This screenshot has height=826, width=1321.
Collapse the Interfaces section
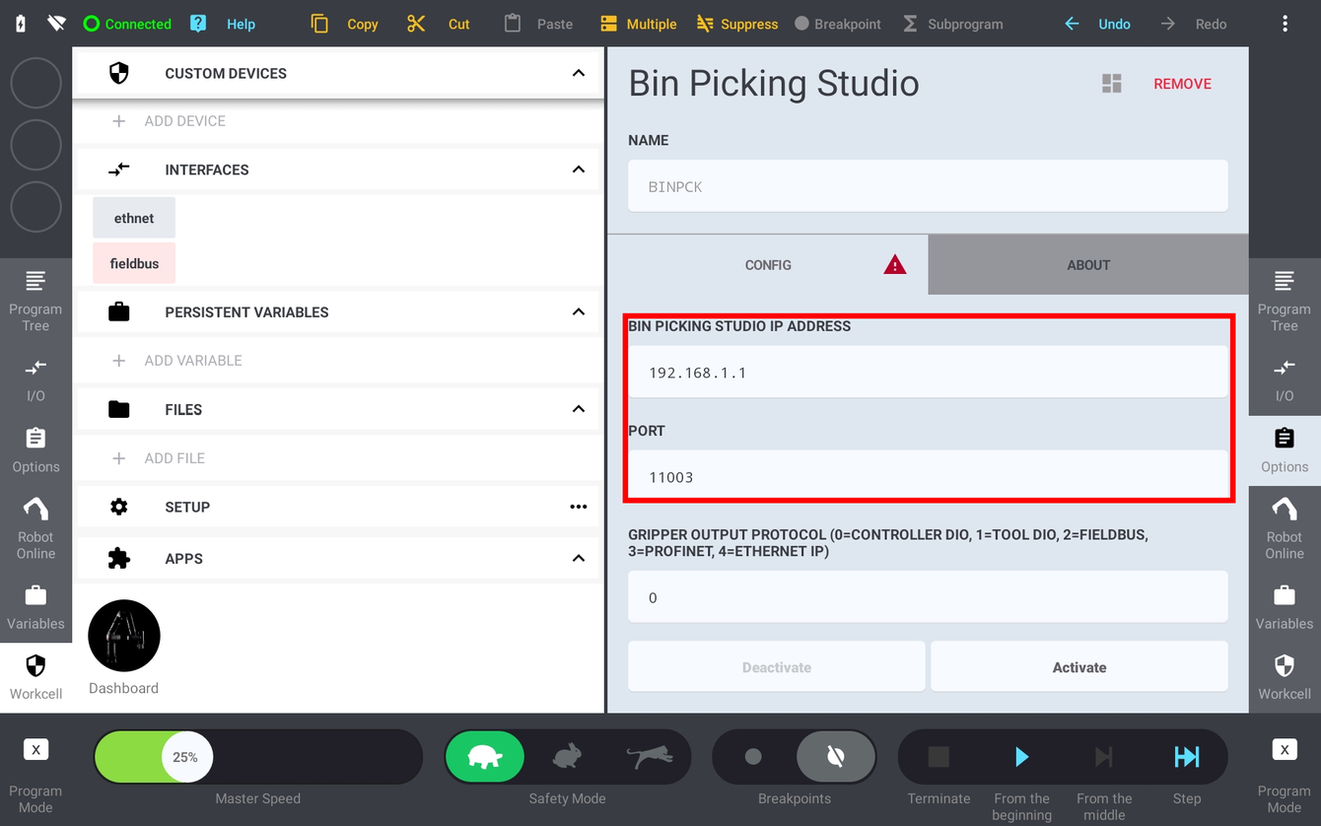tap(579, 170)
